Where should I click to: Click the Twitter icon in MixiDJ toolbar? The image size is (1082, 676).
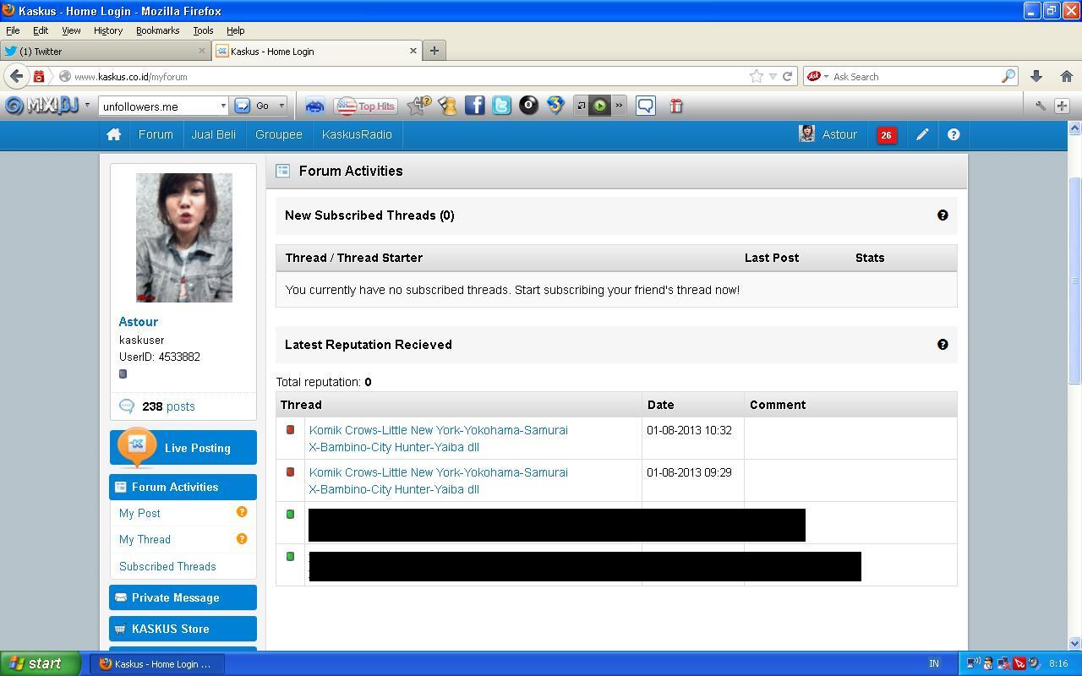tap(502, 106)
